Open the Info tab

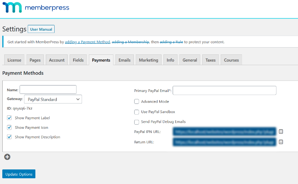coord(170,60)
